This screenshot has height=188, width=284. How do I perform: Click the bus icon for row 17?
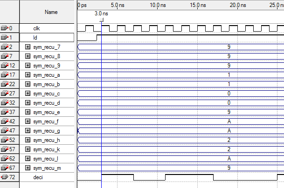(x=5, y=75)
